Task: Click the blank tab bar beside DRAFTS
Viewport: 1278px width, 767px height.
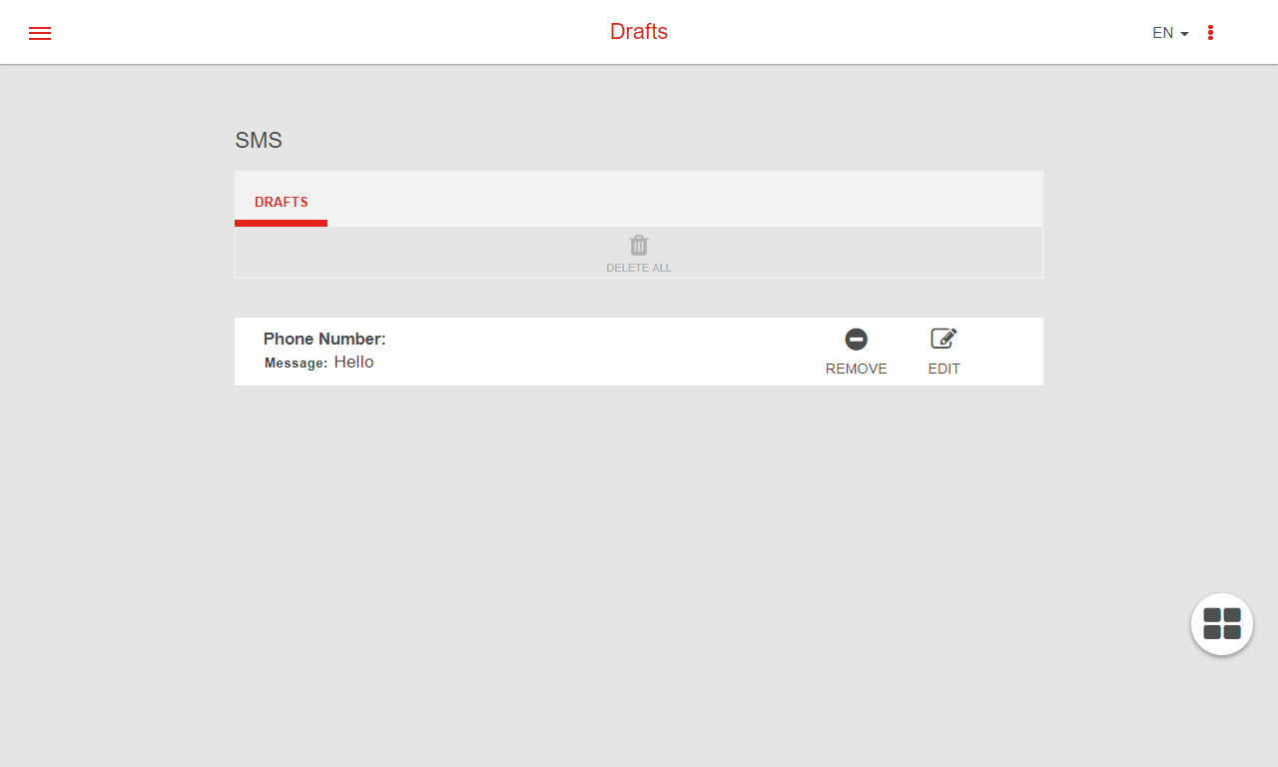Action: pyautogui.click(x=679, y=200)
